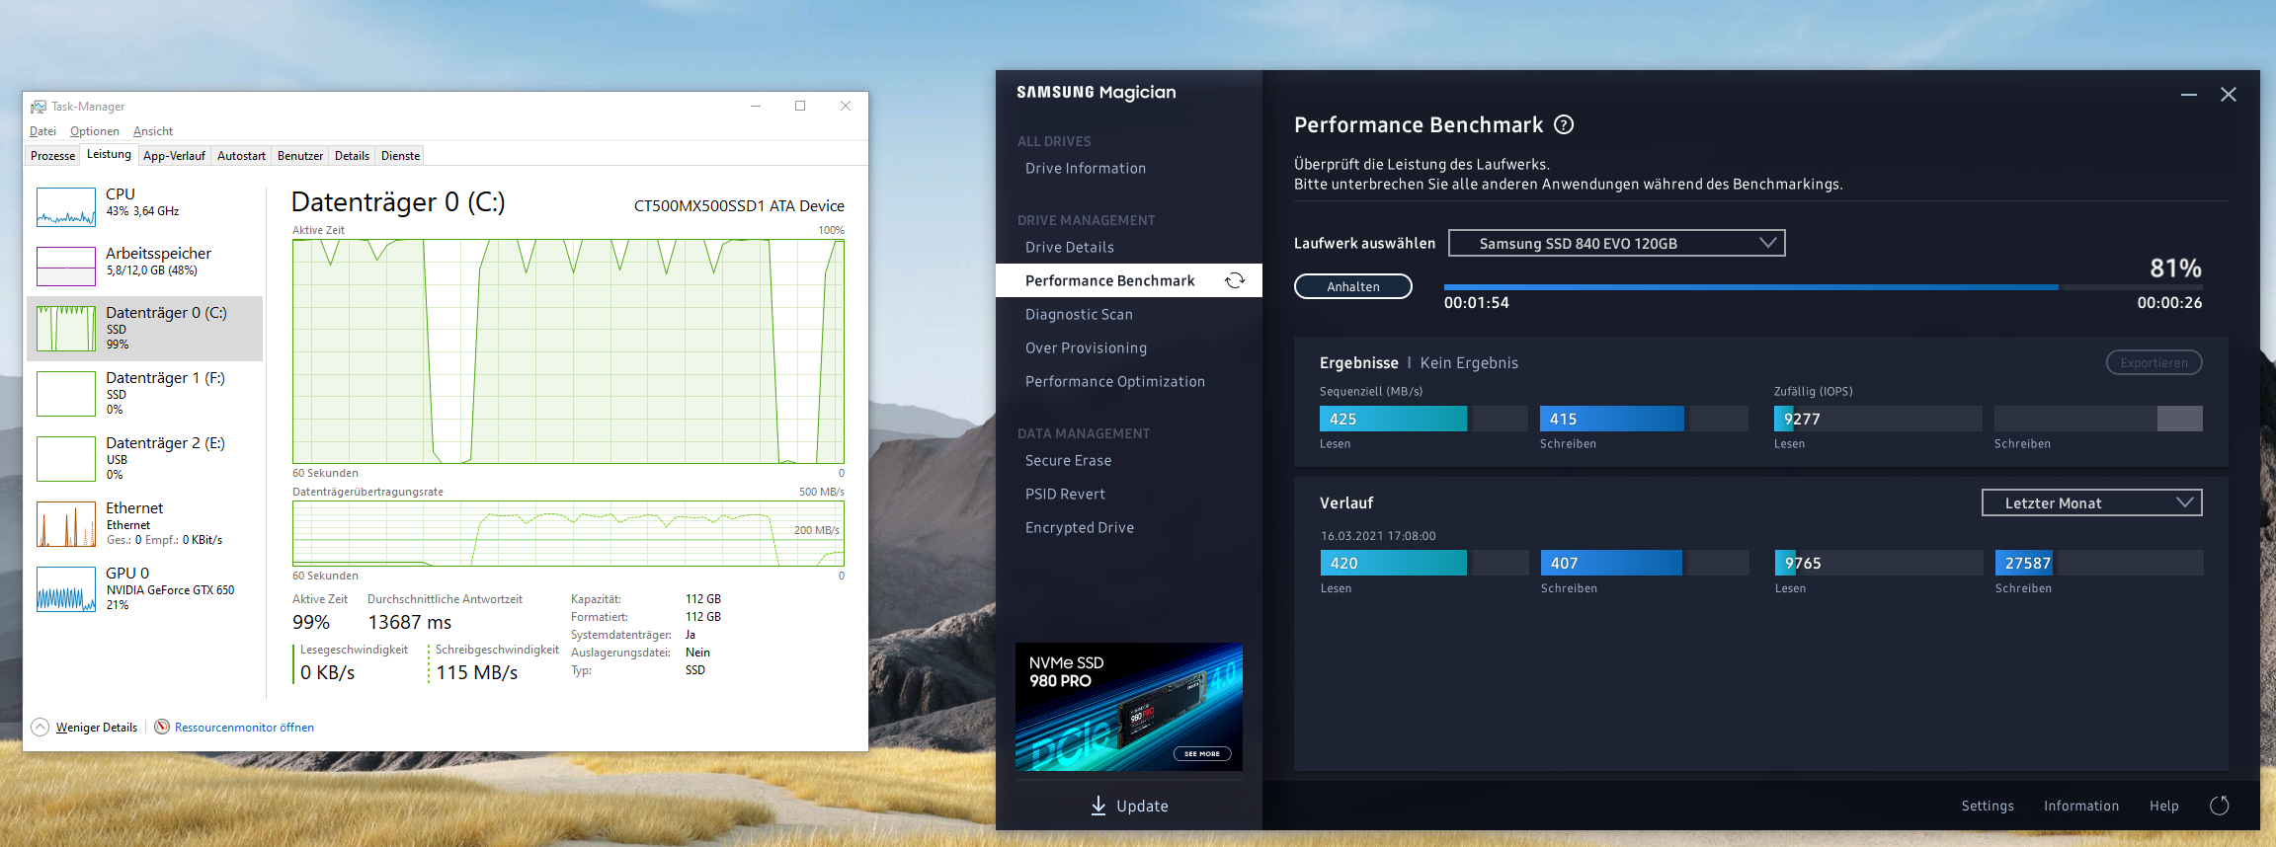Select Datenträger 0 (C:) in Task-Manager list
Image resolution: width=2276 pixels, height=847 pixels.
(145, 328)
